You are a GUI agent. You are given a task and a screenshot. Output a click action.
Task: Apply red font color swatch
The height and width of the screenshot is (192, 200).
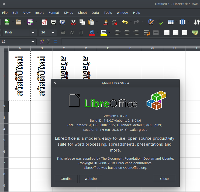coord(92,33)
